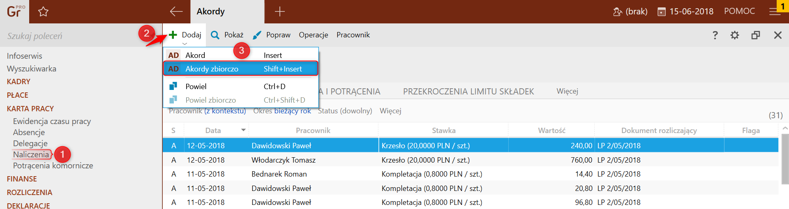Click the AD icon next to Akord
The width and height of the screenshot is (789, 209).
[x=173, y=55]
